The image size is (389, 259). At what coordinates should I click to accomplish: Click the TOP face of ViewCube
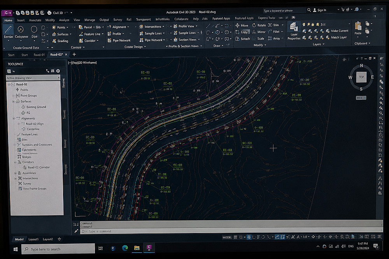point(361,77)
